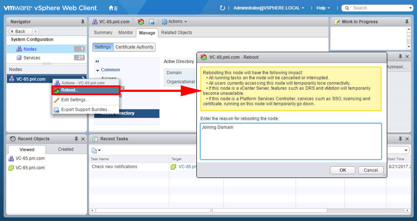Pin the Navigator panel
Viewport: 417px width, 221px height.
click(83, 22)
